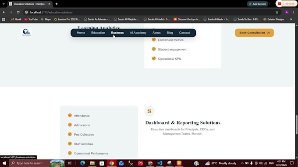The image size is (298, 167).
Task: Click the check icon beside Admissions
Action: (70, 125)
